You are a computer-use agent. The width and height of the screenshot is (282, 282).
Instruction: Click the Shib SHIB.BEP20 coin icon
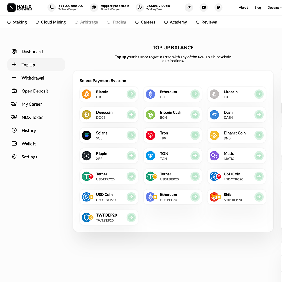coord(215,197)
